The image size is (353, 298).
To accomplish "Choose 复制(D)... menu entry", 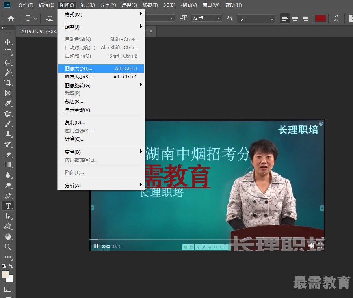I will pos(101,123).
